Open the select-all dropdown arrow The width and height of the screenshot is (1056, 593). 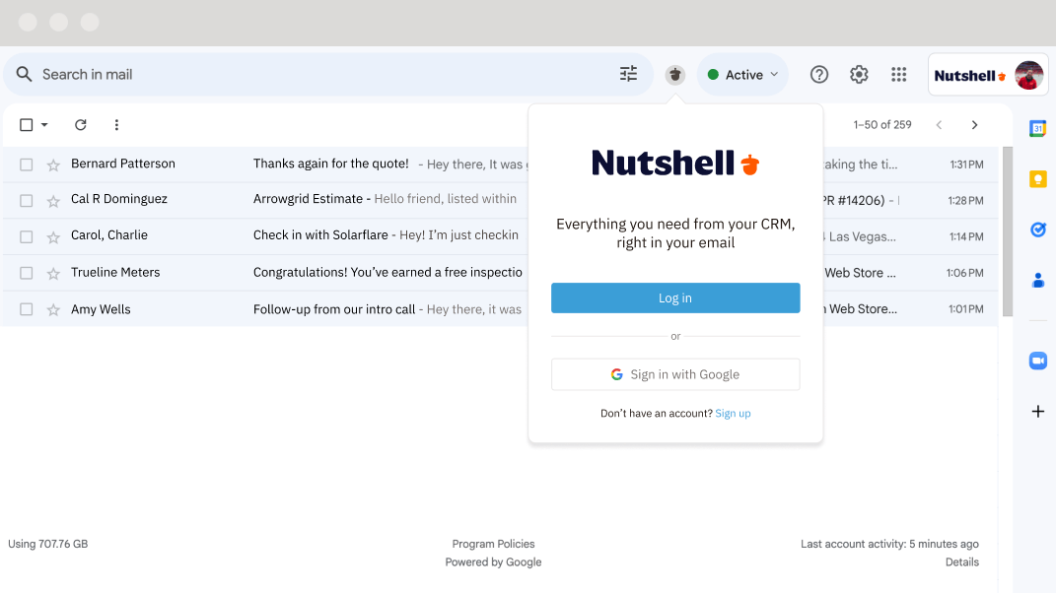click(x=43, y=125)
